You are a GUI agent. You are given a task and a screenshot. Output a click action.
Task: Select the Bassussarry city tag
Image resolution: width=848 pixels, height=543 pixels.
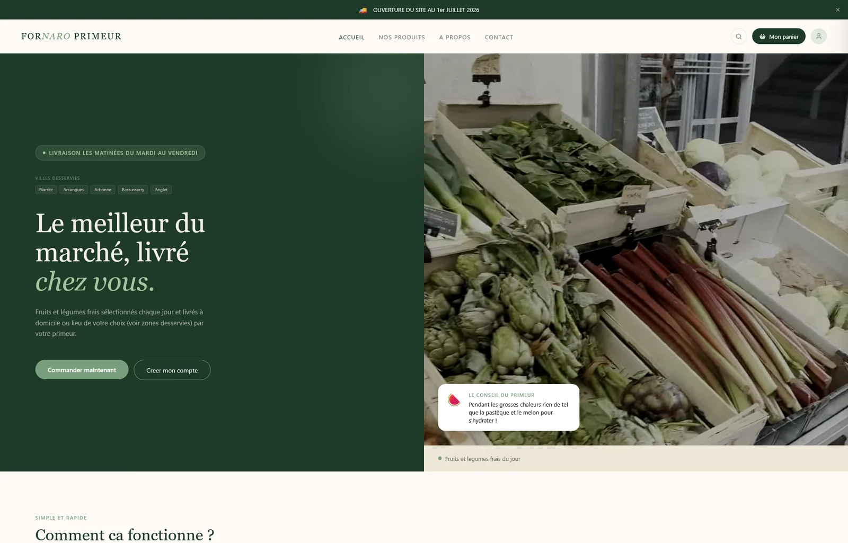[133, 190]
